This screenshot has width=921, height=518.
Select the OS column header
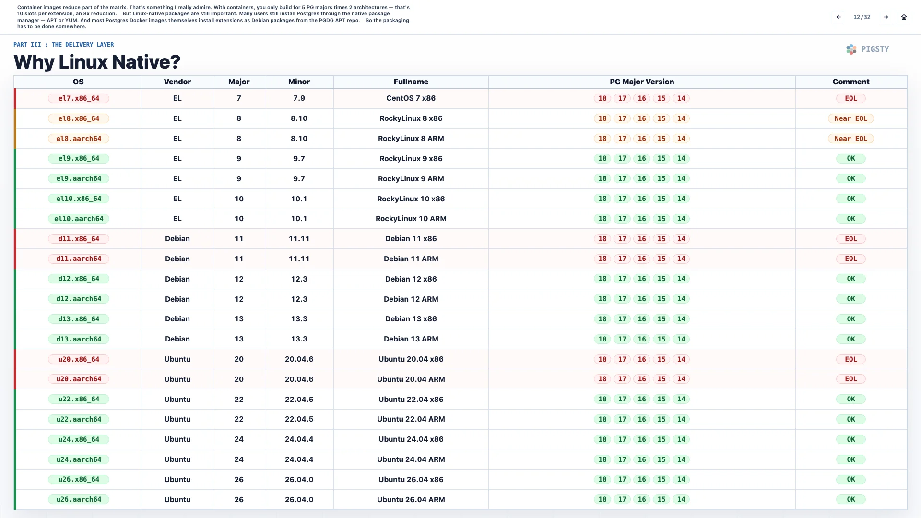click(78, 82)
